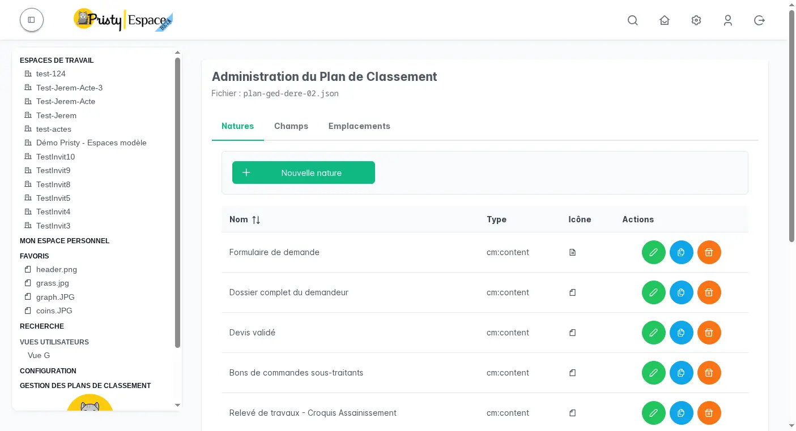Edit "Dossier complet du demandeur" with the pencil icon
The width and height of the screenshot is (796, 431).
tap(653, 292)
